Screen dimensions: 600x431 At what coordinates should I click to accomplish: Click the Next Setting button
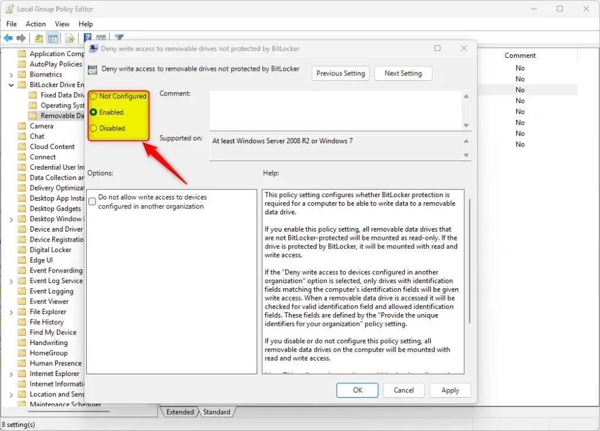[x=403, y=73]
